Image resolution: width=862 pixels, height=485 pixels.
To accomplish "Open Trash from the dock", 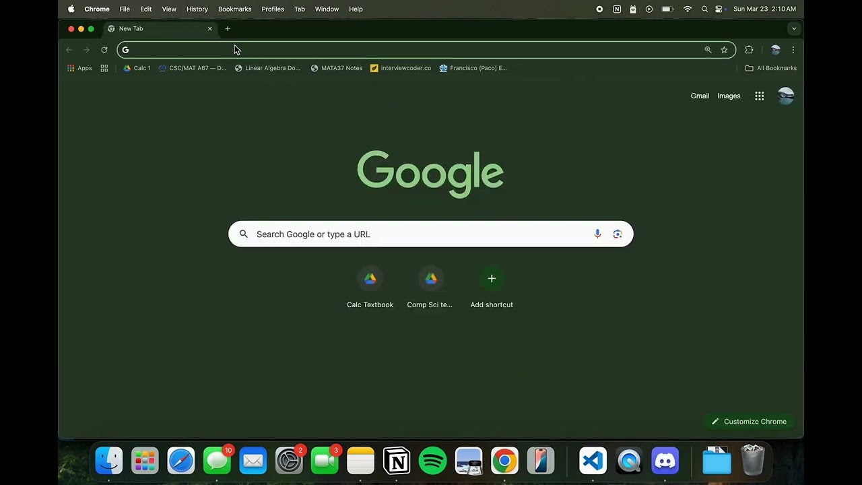I will 753,461.
